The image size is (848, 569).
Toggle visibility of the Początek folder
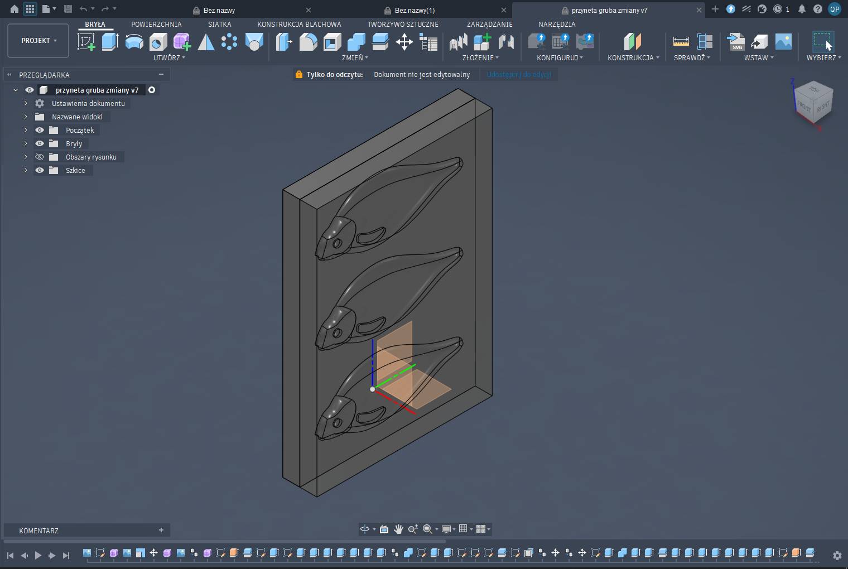point(40,130)
